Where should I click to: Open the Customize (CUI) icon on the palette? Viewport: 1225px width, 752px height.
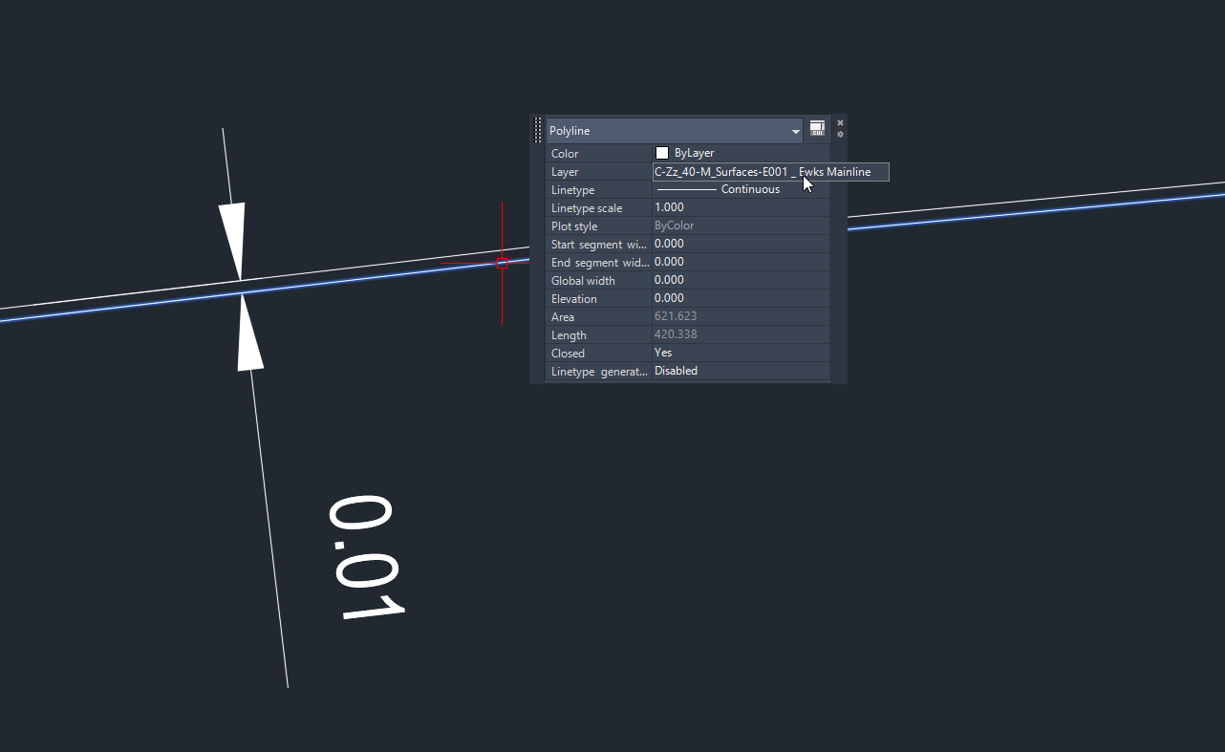tap(817, 127)
